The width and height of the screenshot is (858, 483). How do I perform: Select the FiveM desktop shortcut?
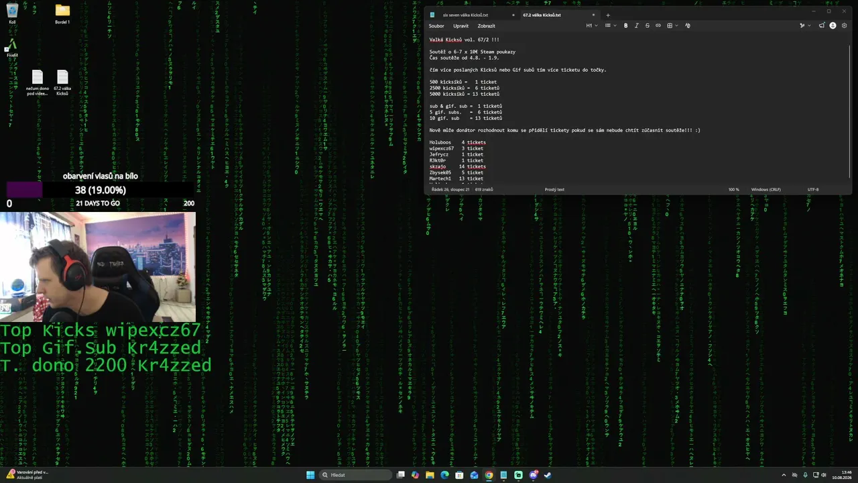[x=12, y=48]
